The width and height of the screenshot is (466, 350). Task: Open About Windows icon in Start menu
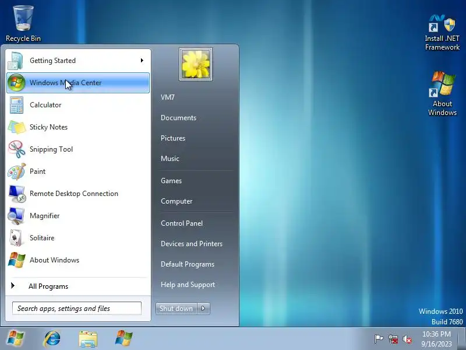(x=17, y=260)
